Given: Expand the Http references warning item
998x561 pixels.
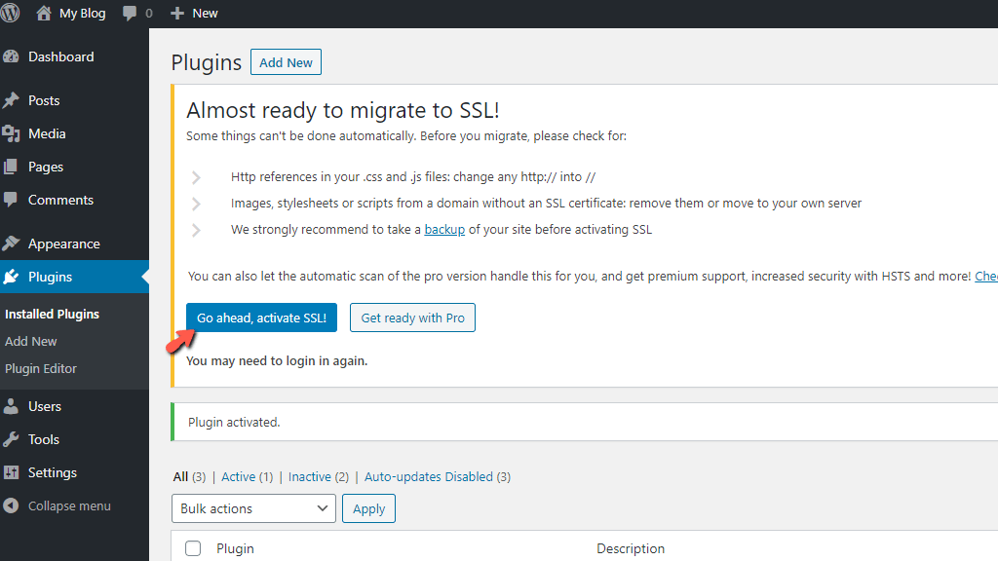Looking at the screenshot, I should pos(196,177).
